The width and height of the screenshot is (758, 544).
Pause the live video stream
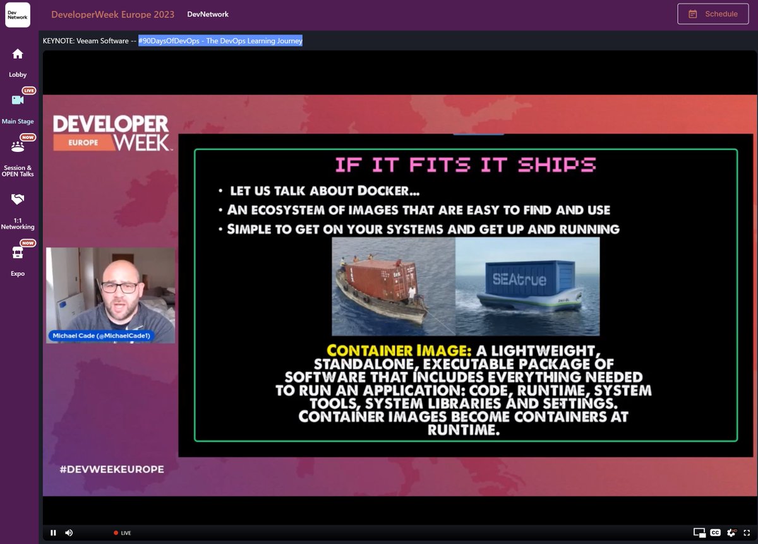click(53, 533)
